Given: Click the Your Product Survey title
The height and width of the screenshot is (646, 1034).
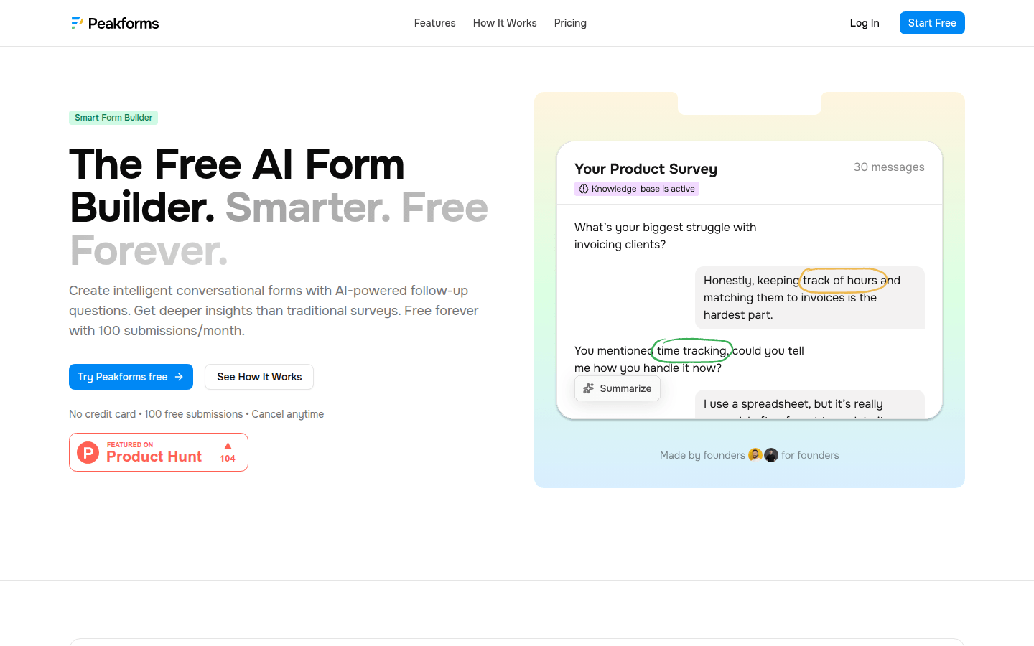Looking at the screenshot, I should pos(646,169).
